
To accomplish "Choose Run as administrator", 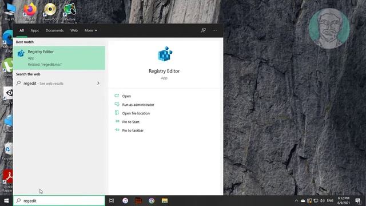I will click(138, 105).
